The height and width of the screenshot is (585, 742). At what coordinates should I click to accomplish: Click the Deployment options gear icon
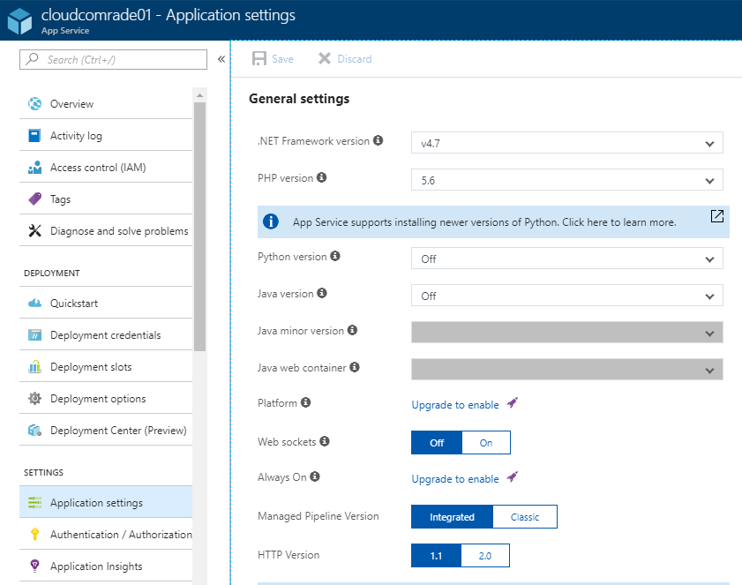[x=34, y=399]
